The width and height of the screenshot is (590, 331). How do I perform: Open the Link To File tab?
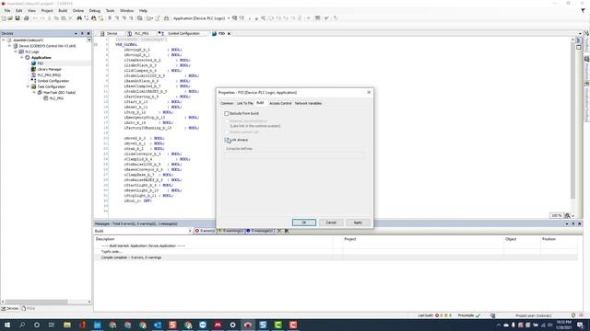tap(245, 103)
